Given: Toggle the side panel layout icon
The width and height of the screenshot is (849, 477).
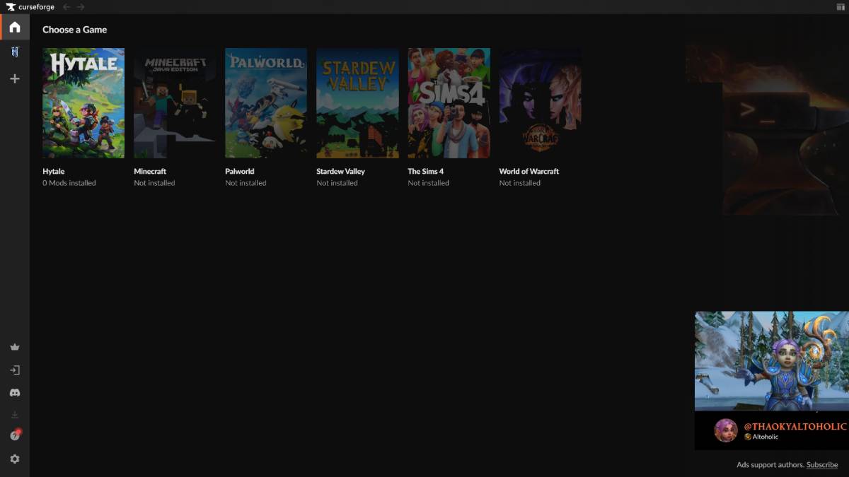Looking at the screenshot, I should tap(840, 7).
